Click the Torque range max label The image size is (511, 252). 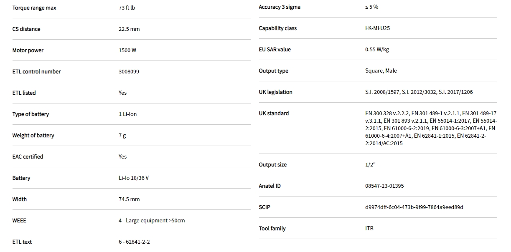[34, 8]
